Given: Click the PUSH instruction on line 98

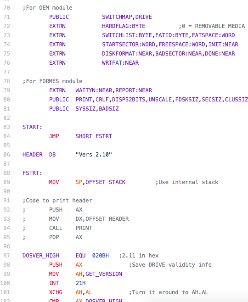Looking at the screenshot, I should [56, 265].
